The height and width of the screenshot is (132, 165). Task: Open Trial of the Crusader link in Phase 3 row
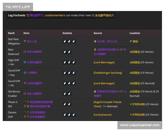pyautogui.click(x=137, y=104)
